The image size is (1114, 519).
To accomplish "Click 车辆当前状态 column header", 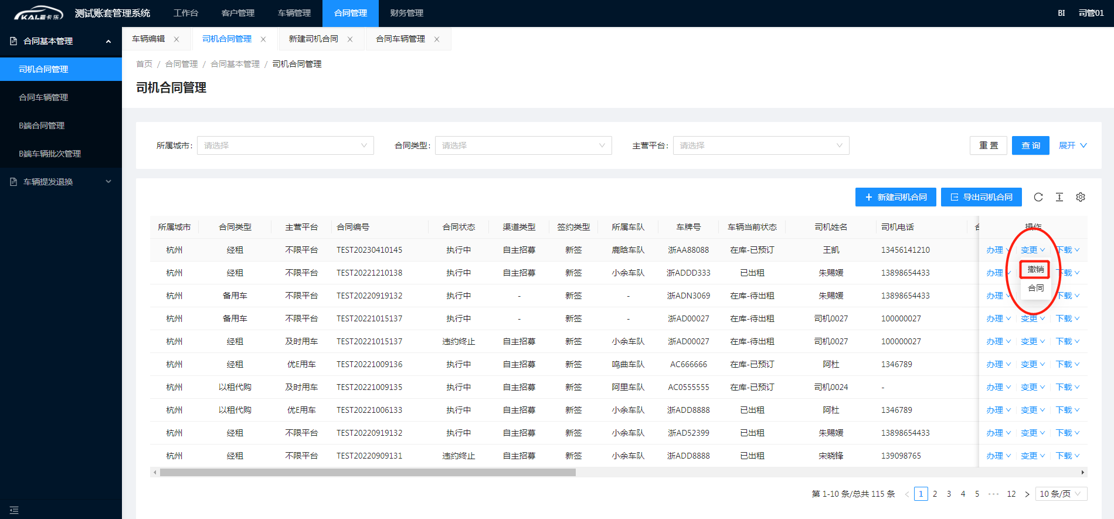I will [752, 227].
